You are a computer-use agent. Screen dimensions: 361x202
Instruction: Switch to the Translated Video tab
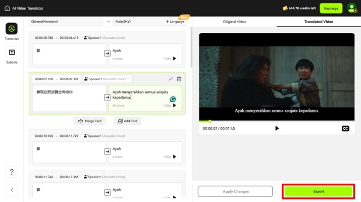pyautogui.click(x=319, y=22)
